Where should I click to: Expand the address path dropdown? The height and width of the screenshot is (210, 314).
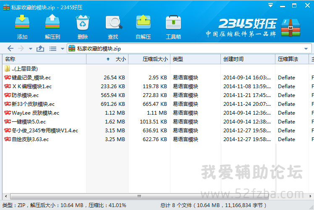pyautogui.click(x=306, y=48)
